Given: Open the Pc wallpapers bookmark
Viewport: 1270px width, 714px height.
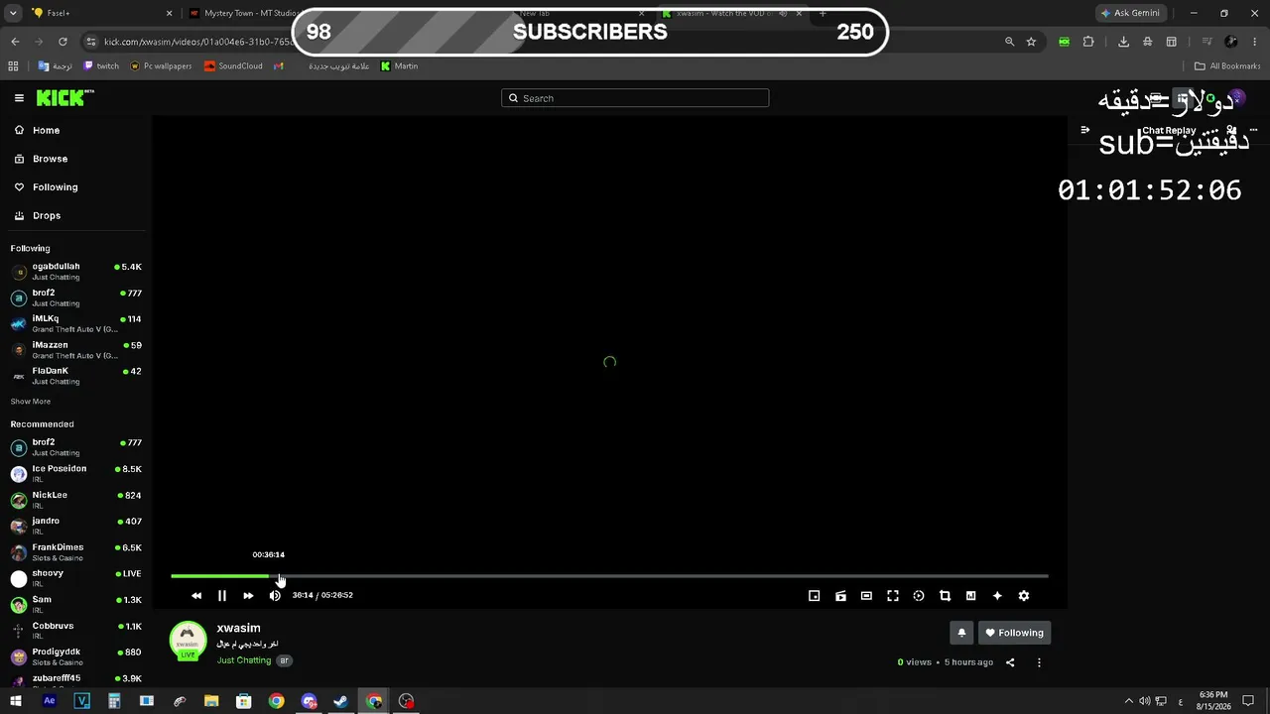Looking at the screenshot, I should [x=161, y=66].
